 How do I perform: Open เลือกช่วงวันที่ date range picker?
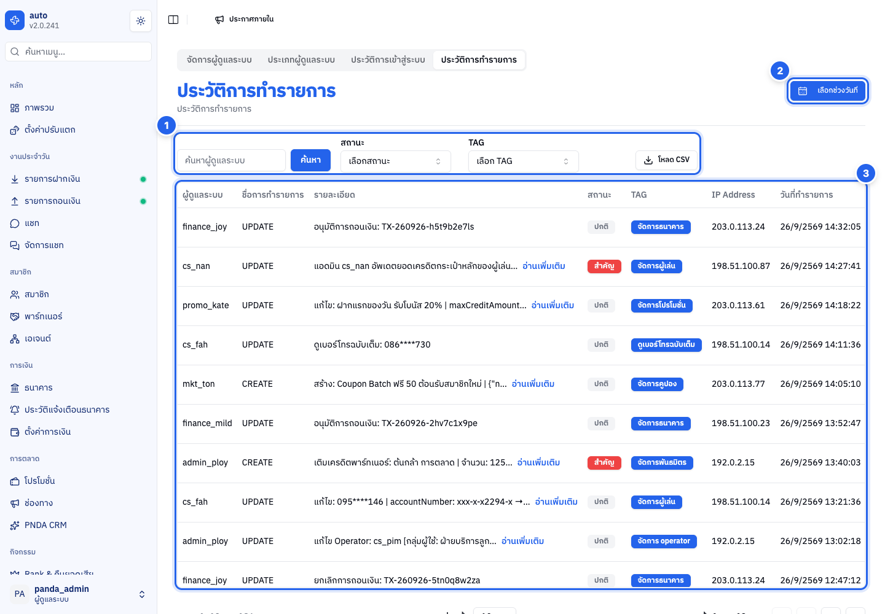[x=828, y=91]
